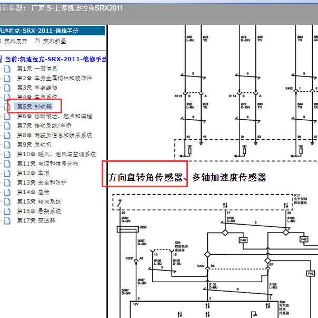Click the X84 数据链路连接器 label

(181, 246)
